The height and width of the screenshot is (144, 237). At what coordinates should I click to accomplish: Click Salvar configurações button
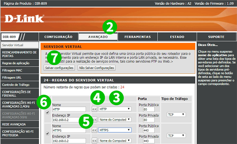pos(59,68)
